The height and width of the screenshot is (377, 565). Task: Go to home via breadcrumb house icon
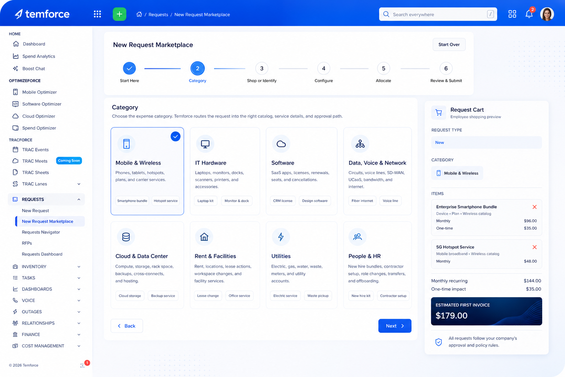click(x=139, y=14)
